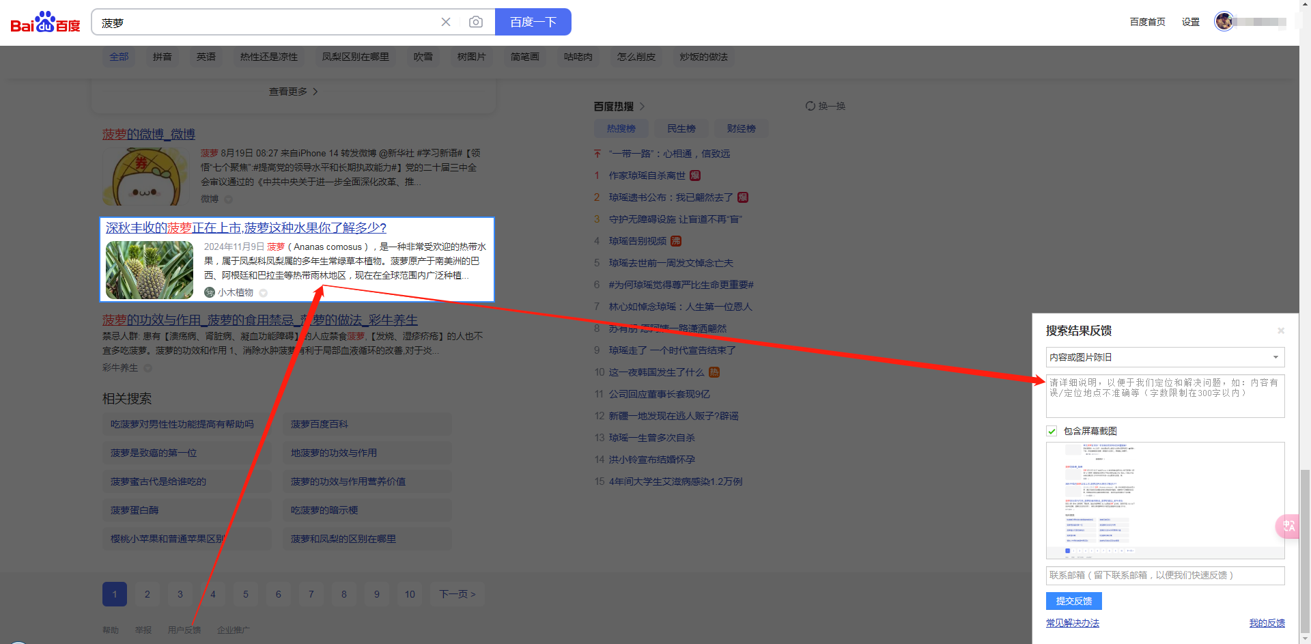The image size is (1311, 644).
Task: Click 企业推广 footer link
Action: 234,630
